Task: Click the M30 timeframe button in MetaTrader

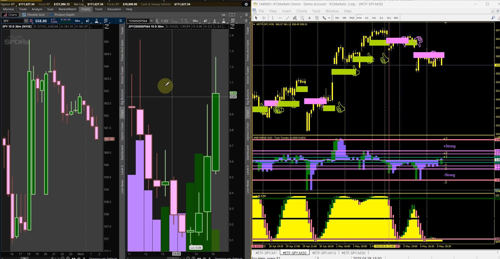Action: click(359, 18)
